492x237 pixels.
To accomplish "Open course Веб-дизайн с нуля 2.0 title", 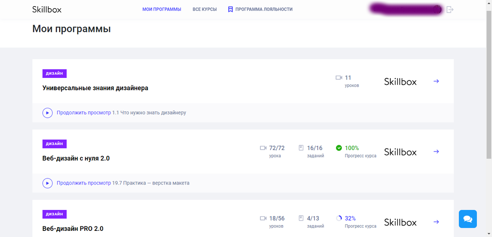I will pyautogui.click(x=76, y=158).
